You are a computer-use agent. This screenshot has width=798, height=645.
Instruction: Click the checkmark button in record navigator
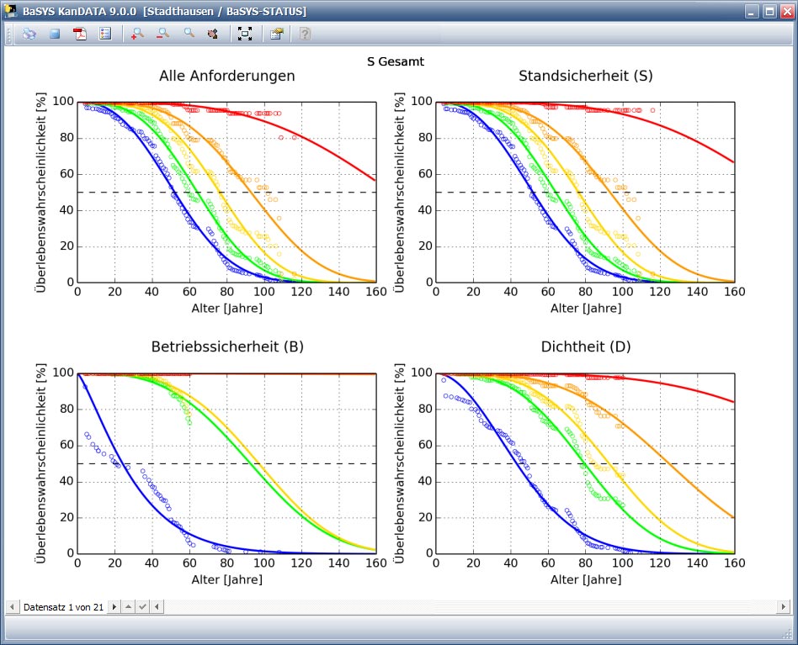coord(142,606)
